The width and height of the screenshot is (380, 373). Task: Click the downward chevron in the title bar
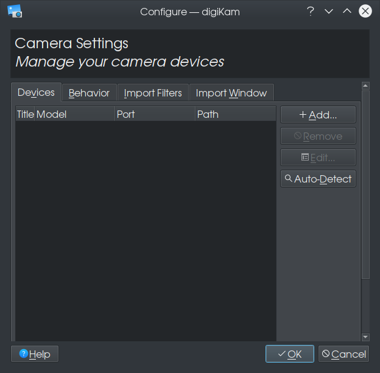329,11
